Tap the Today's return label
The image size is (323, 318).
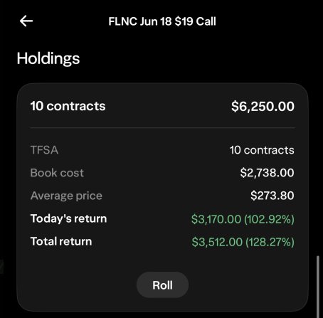click(68, 218)
